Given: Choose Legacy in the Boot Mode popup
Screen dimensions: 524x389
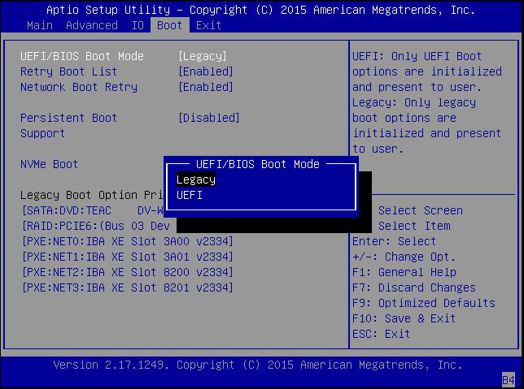Looking at the screenshot, I should click(x=196, y=179).
